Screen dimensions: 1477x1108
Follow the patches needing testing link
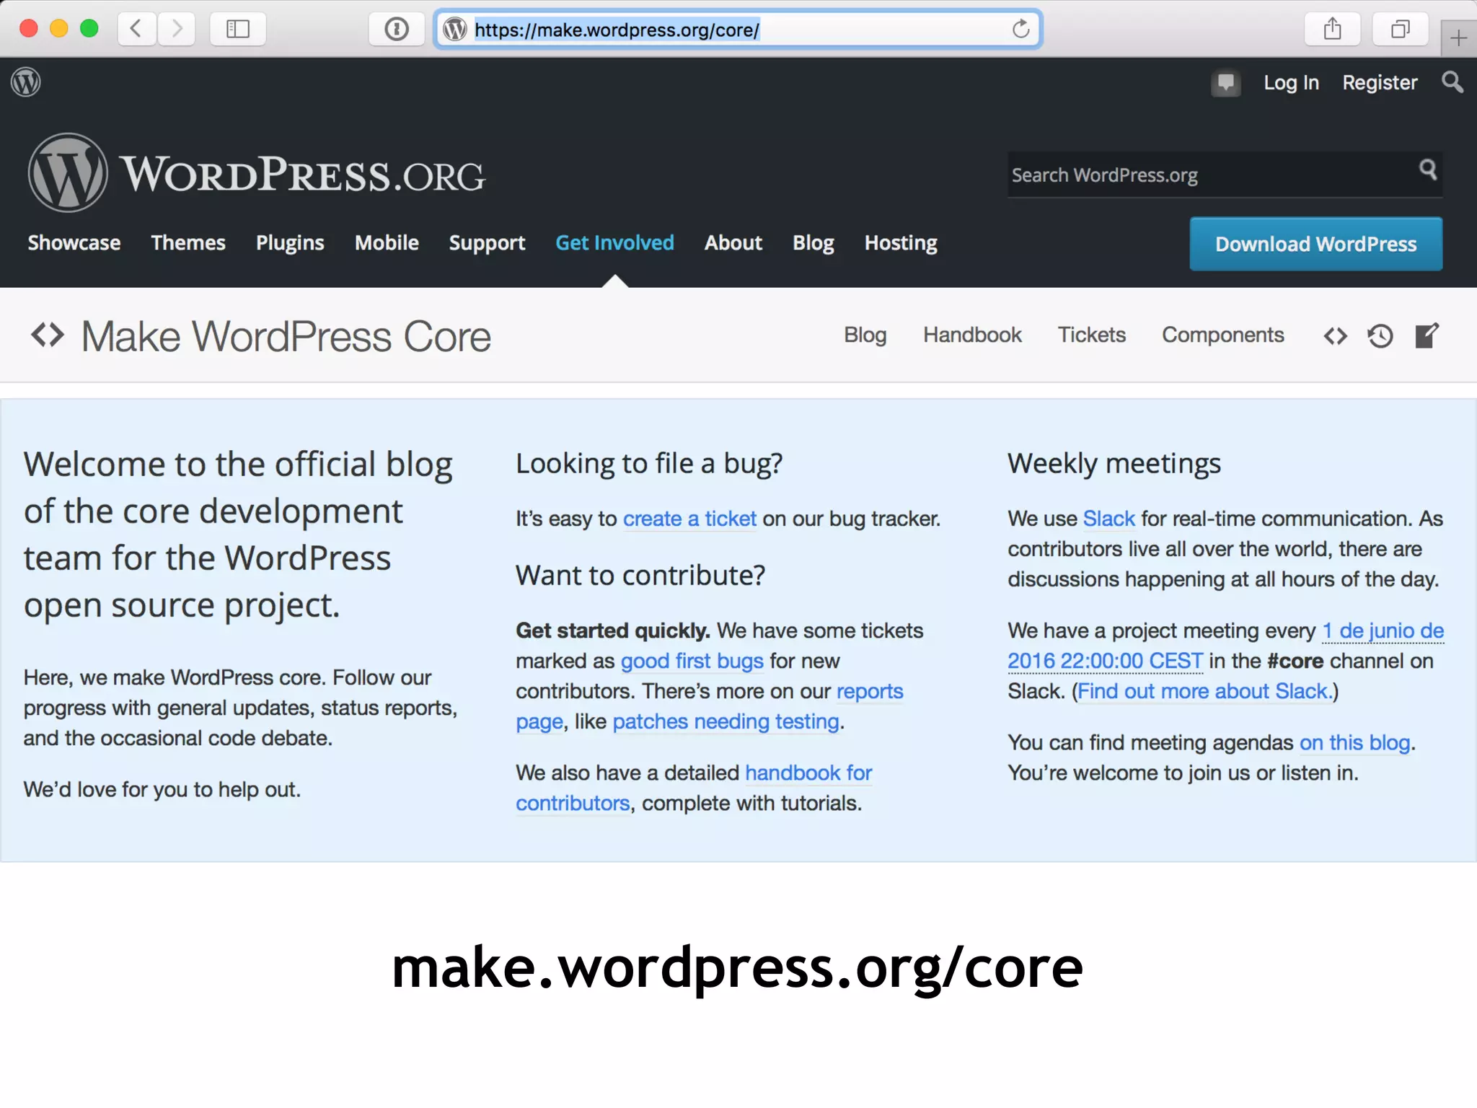(x=726, y=722)
